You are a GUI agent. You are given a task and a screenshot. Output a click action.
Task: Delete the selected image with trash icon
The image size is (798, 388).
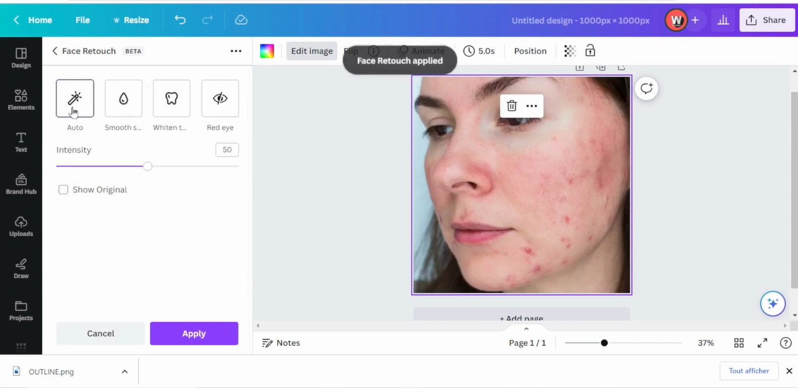tap(512, 106)
